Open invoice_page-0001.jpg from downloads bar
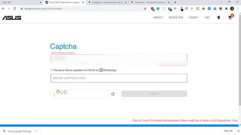This screenshot has height=135, width=241. tap(19, 131)
